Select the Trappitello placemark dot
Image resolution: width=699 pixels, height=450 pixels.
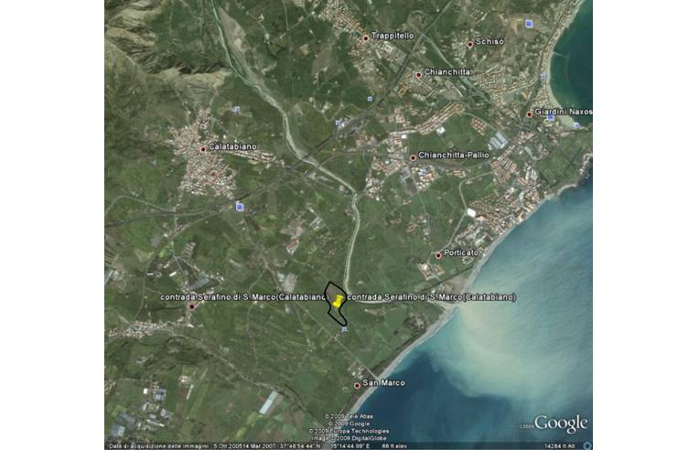tap(366, 37)
